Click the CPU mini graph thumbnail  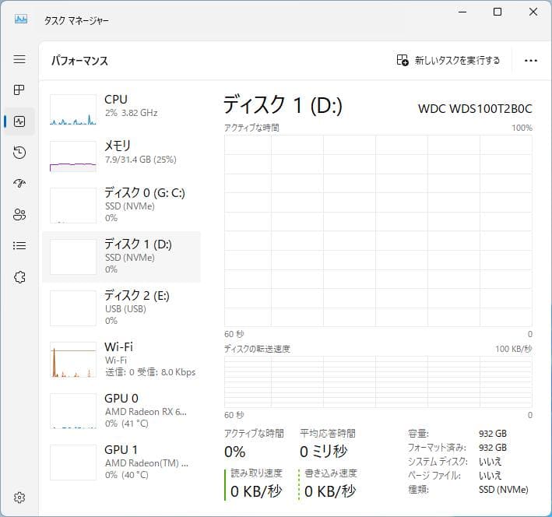pyautogui.click(x=73, y=110)
